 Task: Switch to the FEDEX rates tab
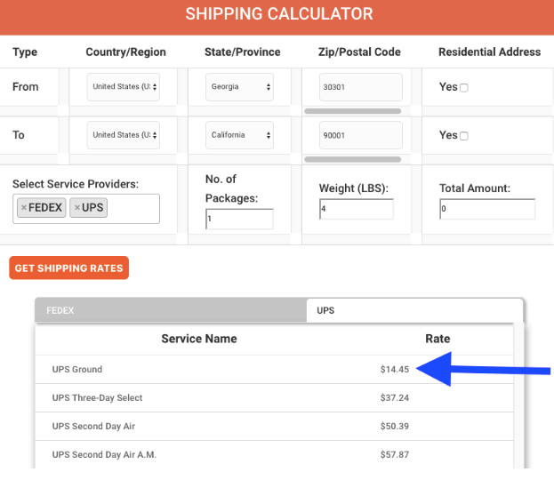(x=171, y=310)
